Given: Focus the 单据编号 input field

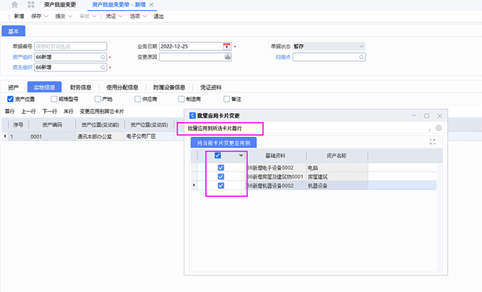Looking at the screenshot, I should coord(70,46).
